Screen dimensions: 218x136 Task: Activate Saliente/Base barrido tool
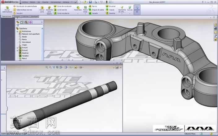(23, 10)
